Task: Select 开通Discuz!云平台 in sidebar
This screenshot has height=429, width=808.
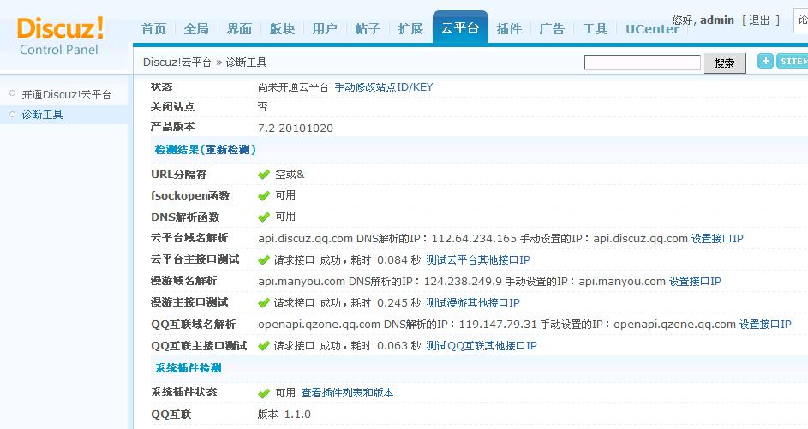Action: (x=67, y=95)
